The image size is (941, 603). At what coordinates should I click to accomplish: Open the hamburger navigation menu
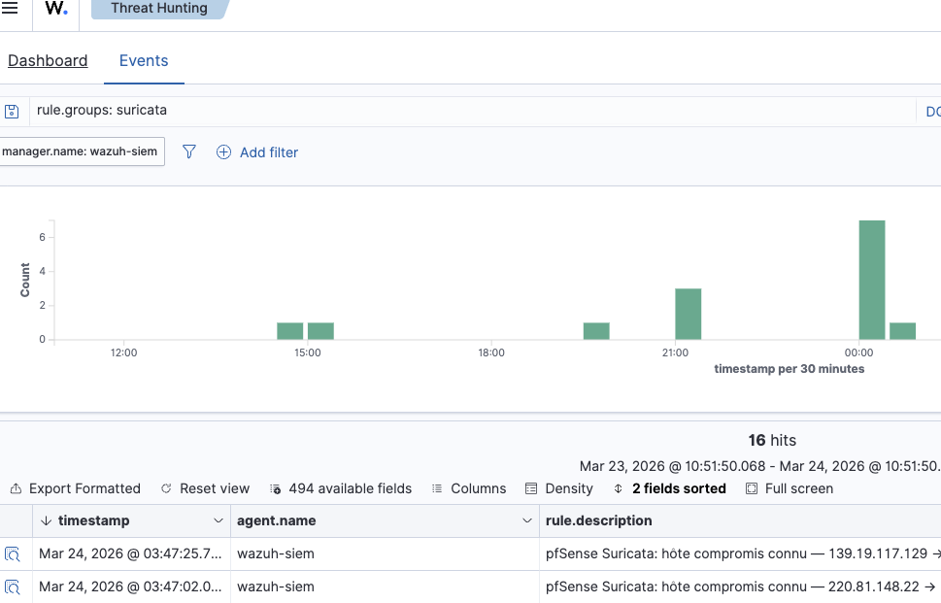10,8
